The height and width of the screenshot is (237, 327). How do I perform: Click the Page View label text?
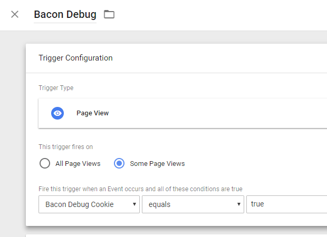(x=92, y=113)
